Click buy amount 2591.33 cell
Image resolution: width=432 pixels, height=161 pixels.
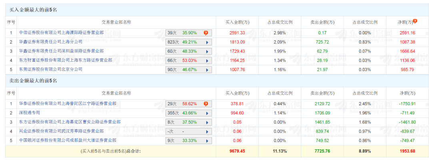tap(237, 33)
